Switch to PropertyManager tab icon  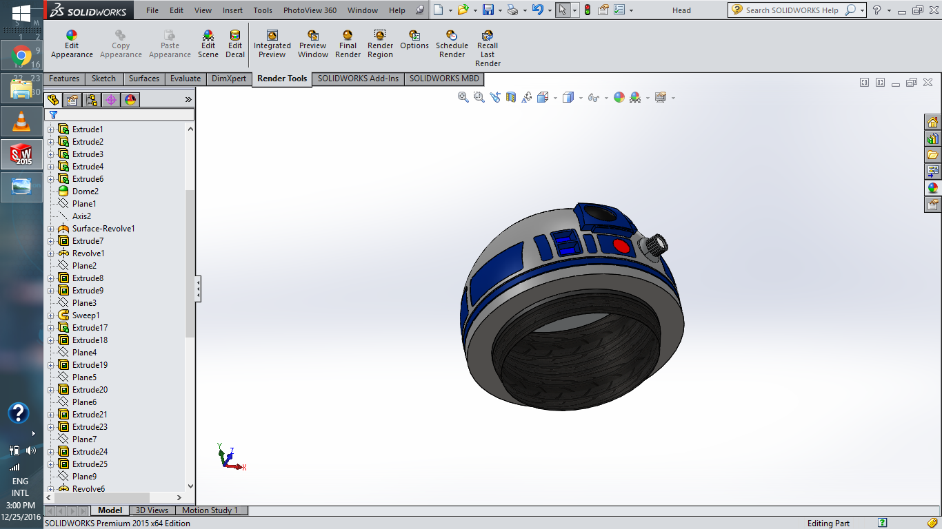tap(72, 100)
